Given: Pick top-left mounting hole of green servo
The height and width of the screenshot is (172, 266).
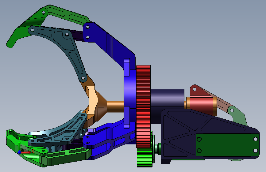Looking at the screenshot, I should click(x=199, y=139).
